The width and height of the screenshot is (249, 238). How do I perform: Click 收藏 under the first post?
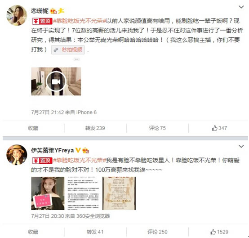point(33,128)
